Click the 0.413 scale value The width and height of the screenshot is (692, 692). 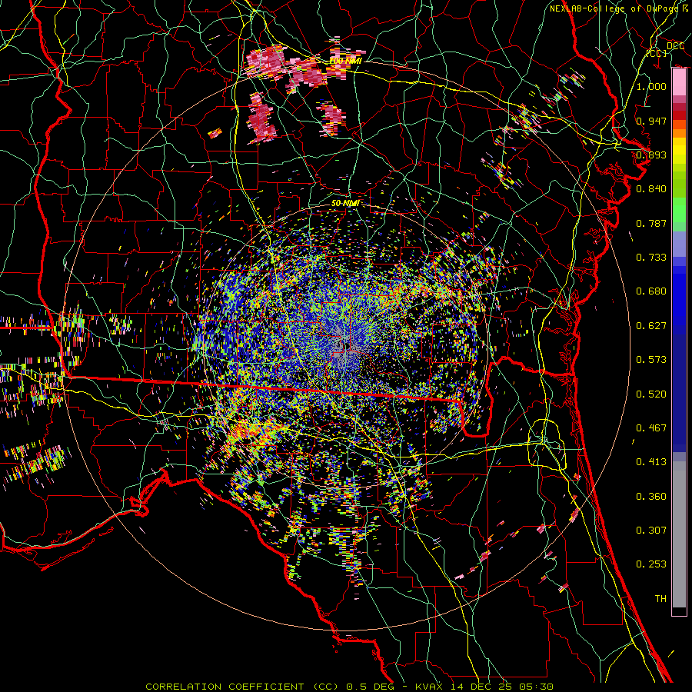[651, 462]
